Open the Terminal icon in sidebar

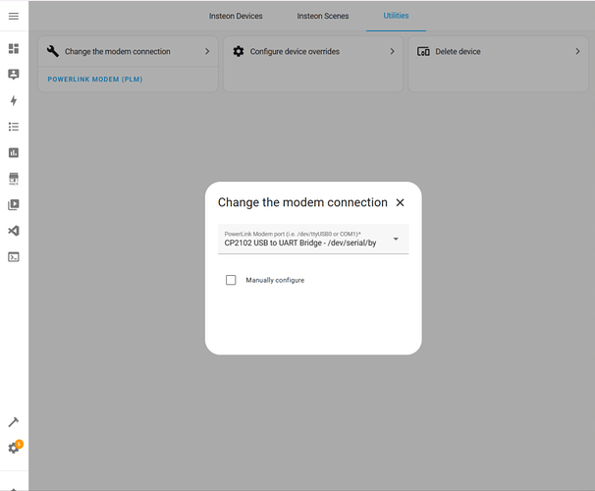click(x=14, y=257)
